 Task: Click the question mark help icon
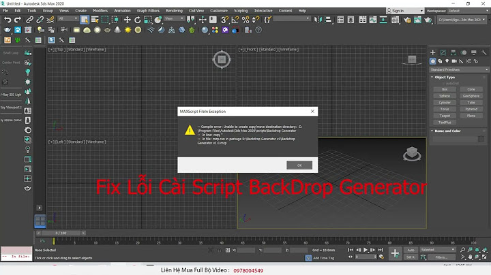tap(258, 30)
